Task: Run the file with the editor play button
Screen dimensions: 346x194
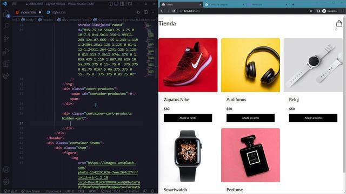Action: coord(138,12)
